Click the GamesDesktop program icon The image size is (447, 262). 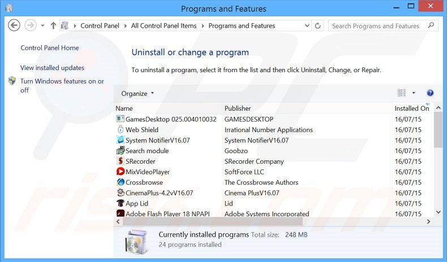coord(120,119)
